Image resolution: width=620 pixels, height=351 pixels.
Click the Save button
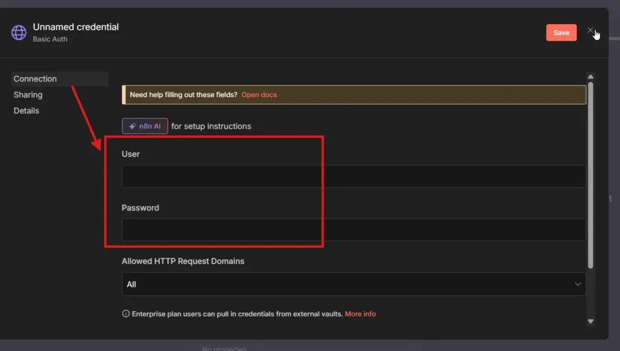pos(561,32)
